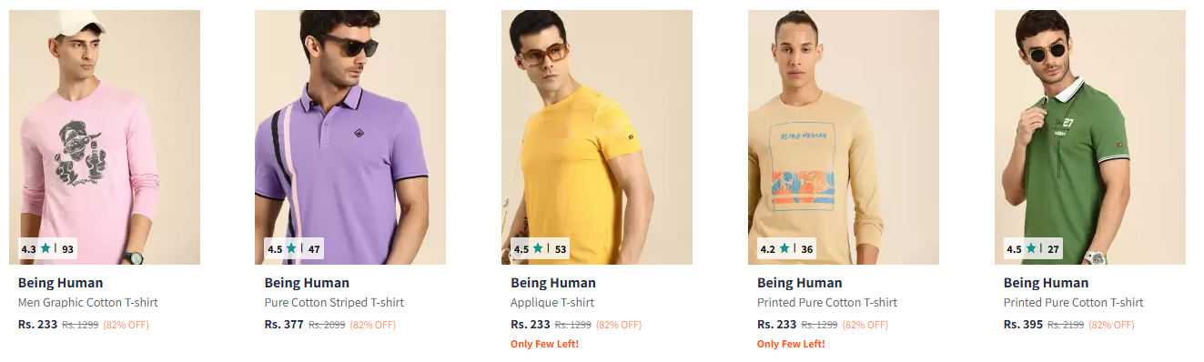Click 82% OFF label under Men Graphic T-shirt
The height and width of the screenshot is (362, 1204).
coord(126,325)
